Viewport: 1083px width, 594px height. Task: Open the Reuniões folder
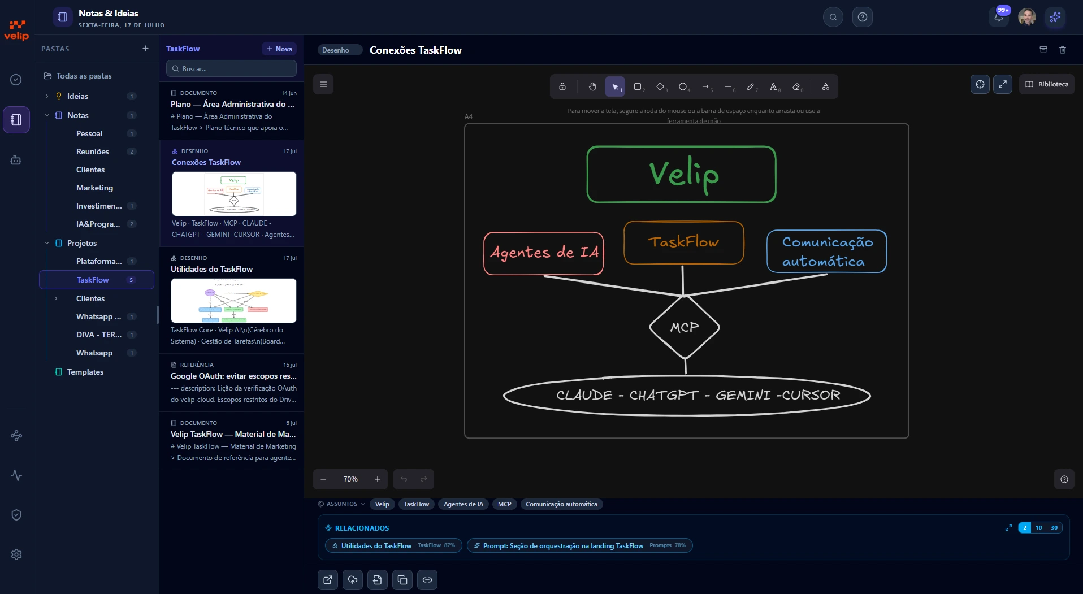pyautogui.click(x=93, y=151)
